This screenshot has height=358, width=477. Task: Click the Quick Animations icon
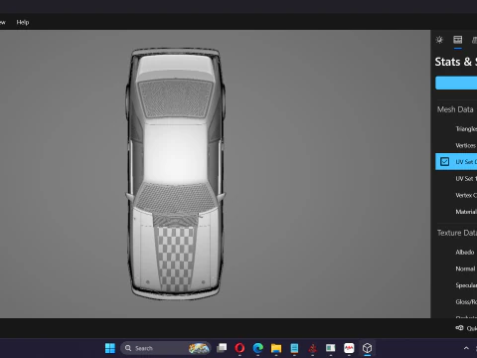[460, 328]
